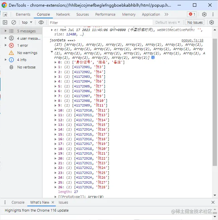Select the 5 messages sidebar group
This screenshot has height=220, width=218.
pos(21,31)
